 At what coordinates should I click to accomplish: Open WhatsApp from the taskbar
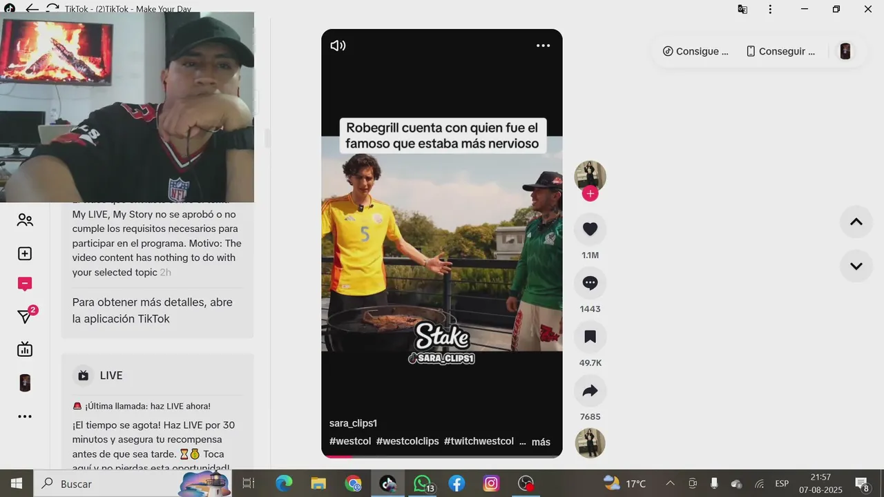[x=423, y=484]
